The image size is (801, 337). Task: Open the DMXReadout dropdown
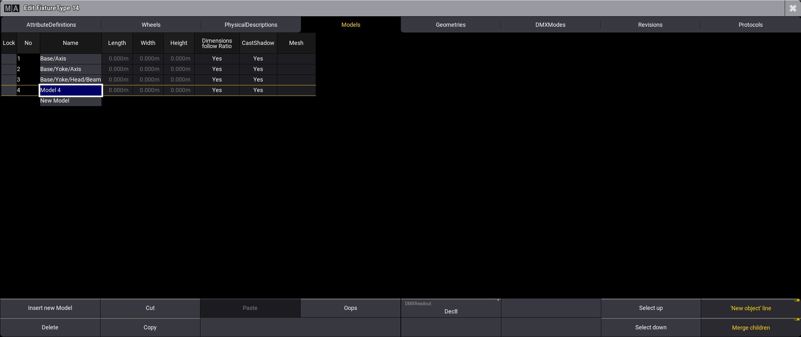pos(451,308)
